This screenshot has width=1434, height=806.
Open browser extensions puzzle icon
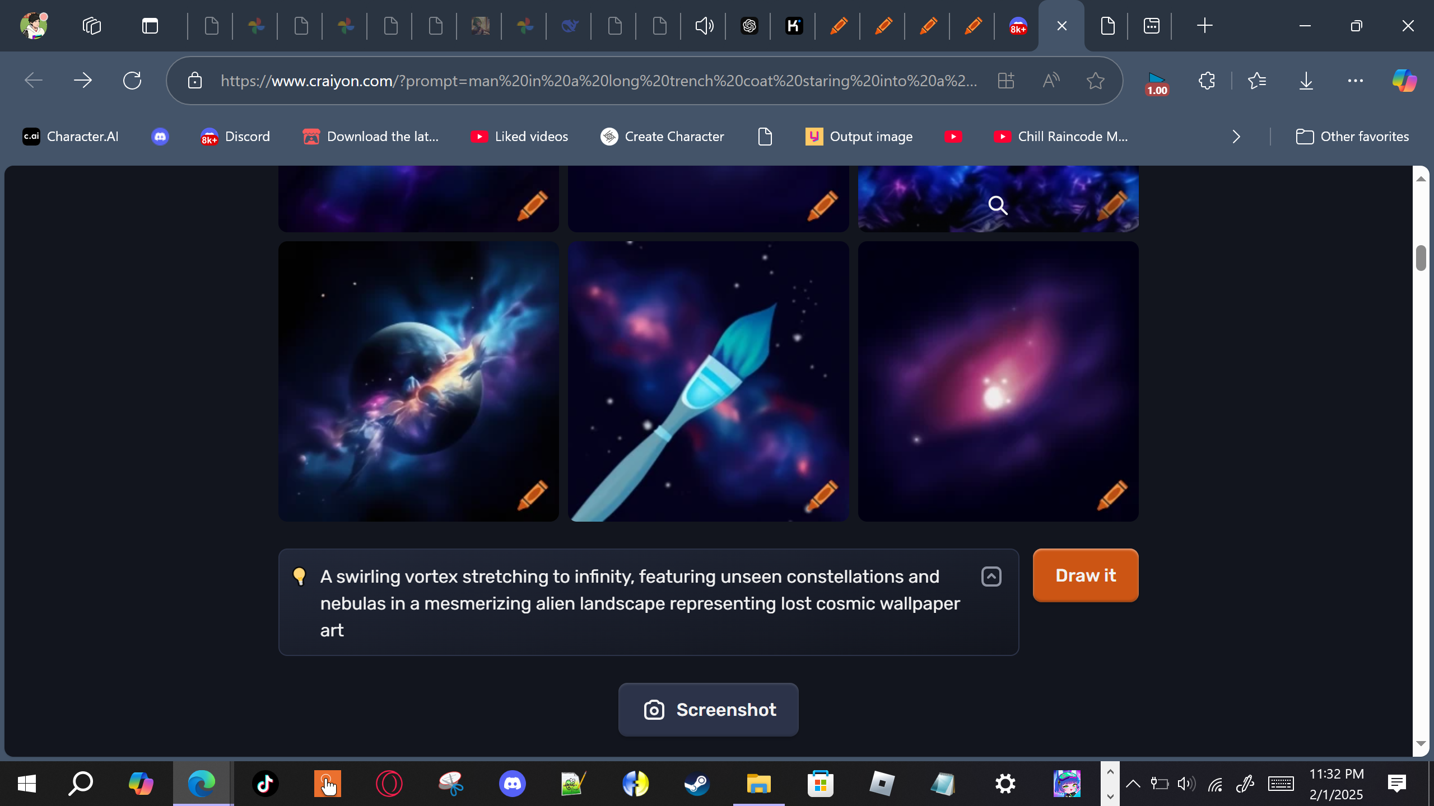[x=1207, y=81]
